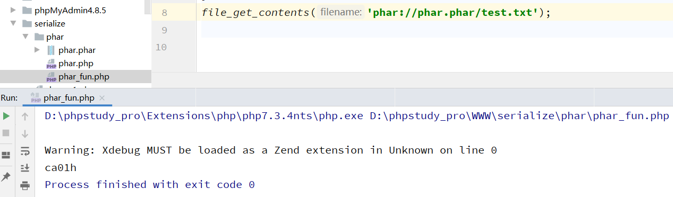Collapse the serialize folder
Viewport: 673px width, 197px height.
pos(13,23)
